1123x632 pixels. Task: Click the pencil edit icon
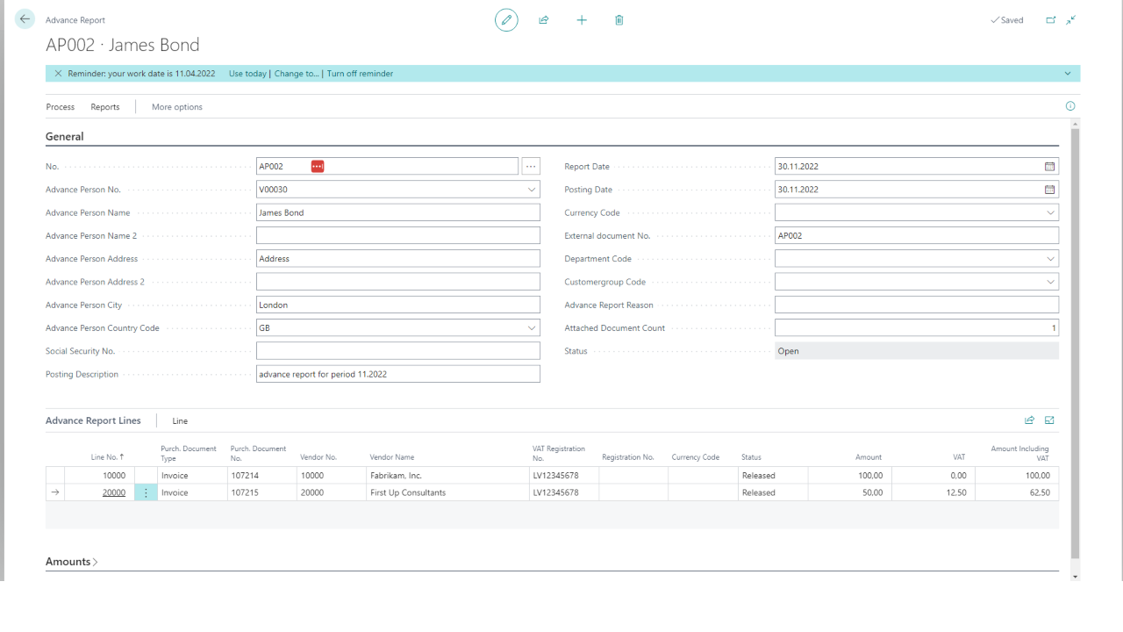(x=506, y=20)
